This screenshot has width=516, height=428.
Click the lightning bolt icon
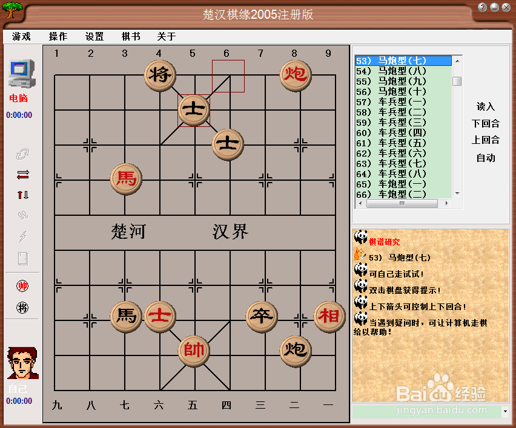point(22,236)
